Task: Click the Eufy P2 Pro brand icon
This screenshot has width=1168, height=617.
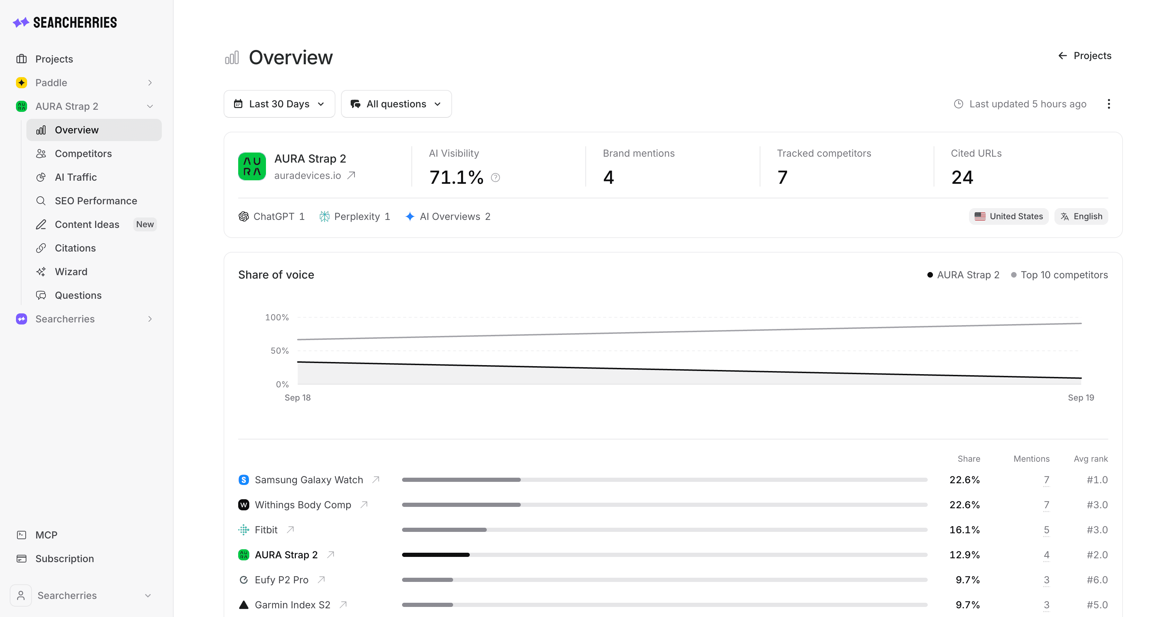Action: pos(243,579)
